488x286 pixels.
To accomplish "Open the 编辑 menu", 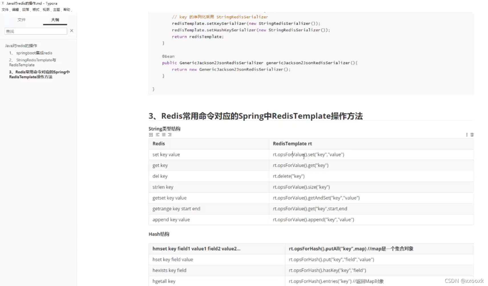I will coord(15,9).
